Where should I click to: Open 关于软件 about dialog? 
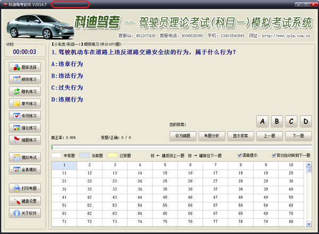[x=25, y=213]
